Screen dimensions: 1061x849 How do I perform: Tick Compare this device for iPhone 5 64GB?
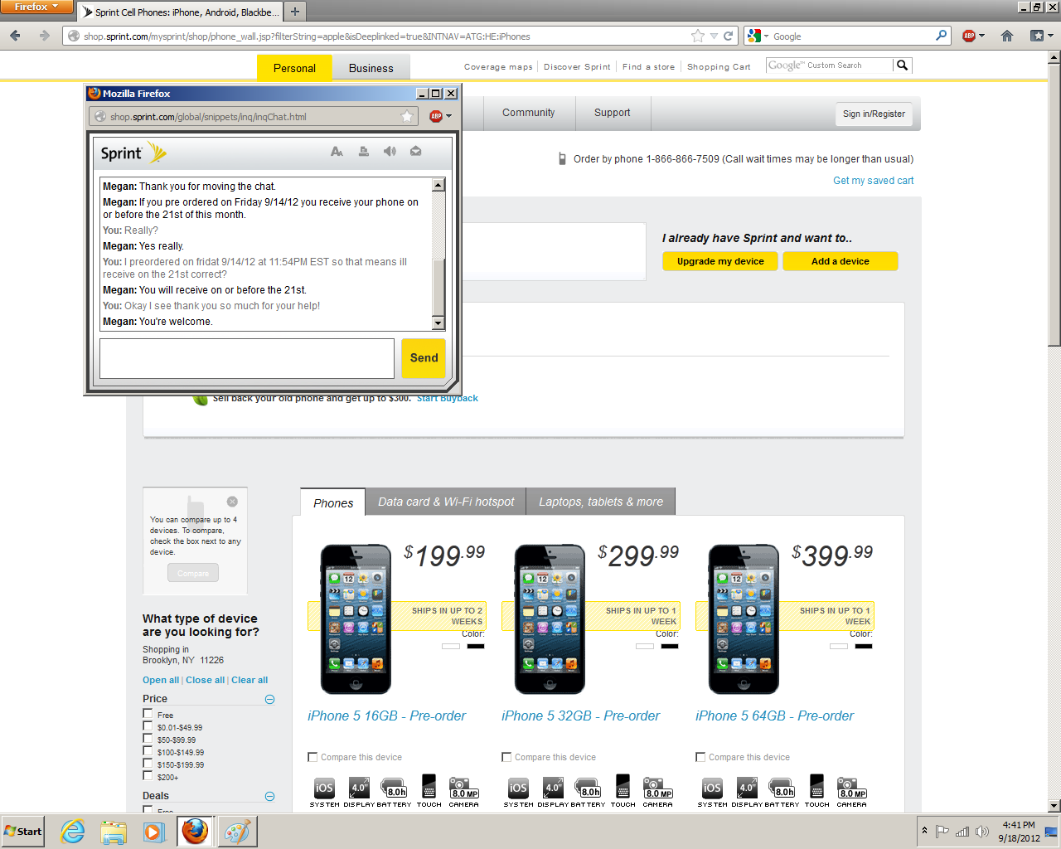[x=700, y=757]
